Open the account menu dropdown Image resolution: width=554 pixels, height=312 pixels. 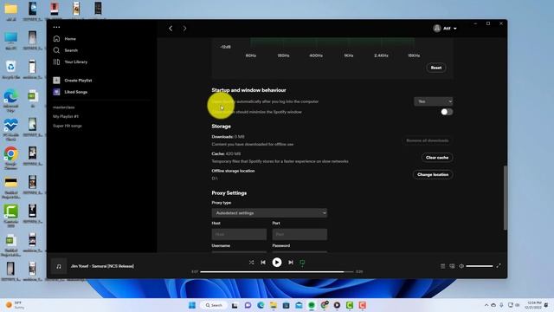(445, 29)
